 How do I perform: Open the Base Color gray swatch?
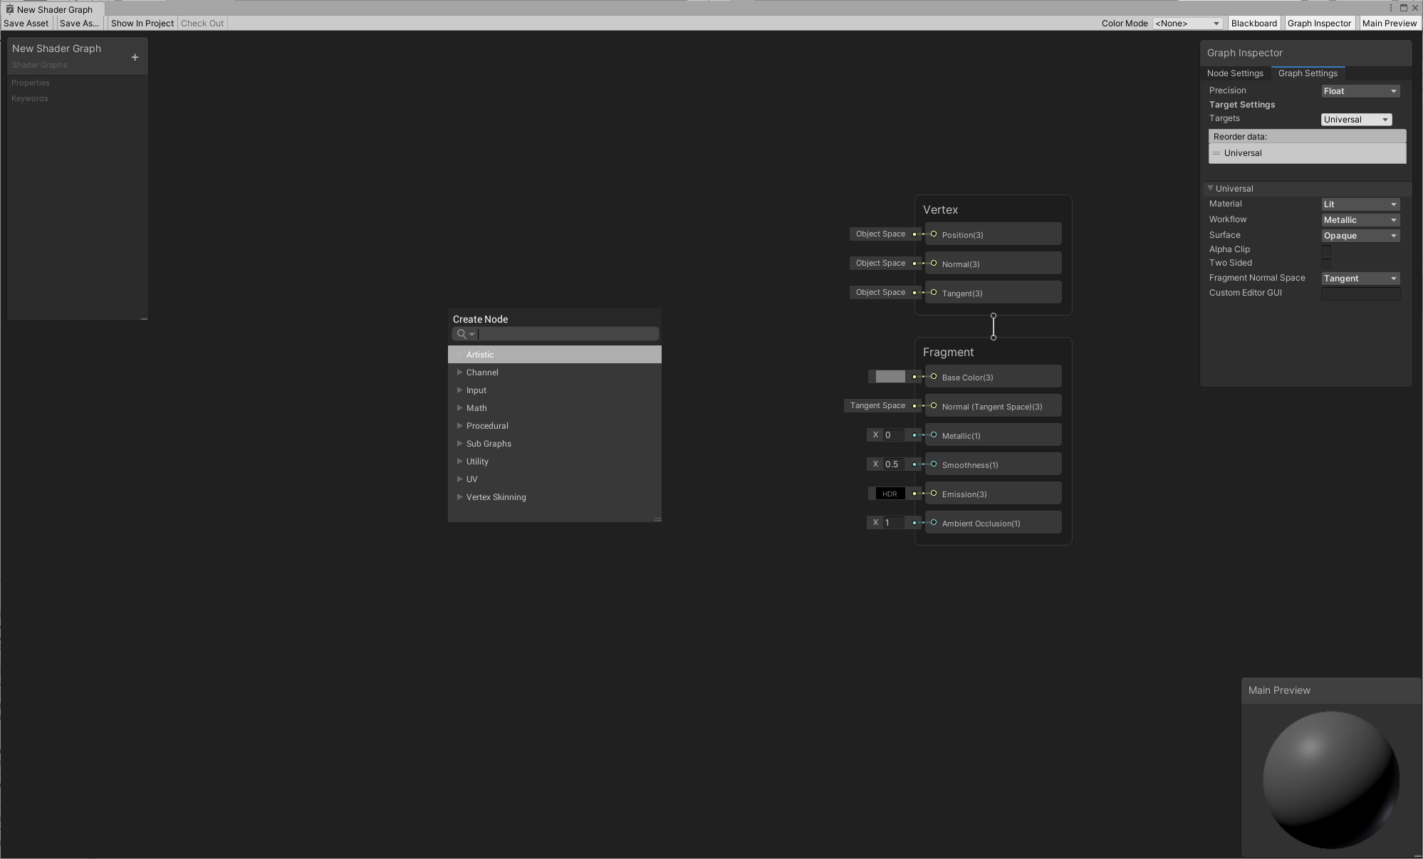coord(890,377)
